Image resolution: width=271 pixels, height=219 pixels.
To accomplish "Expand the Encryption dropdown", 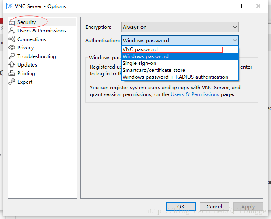I will click(x=180, y=27).
